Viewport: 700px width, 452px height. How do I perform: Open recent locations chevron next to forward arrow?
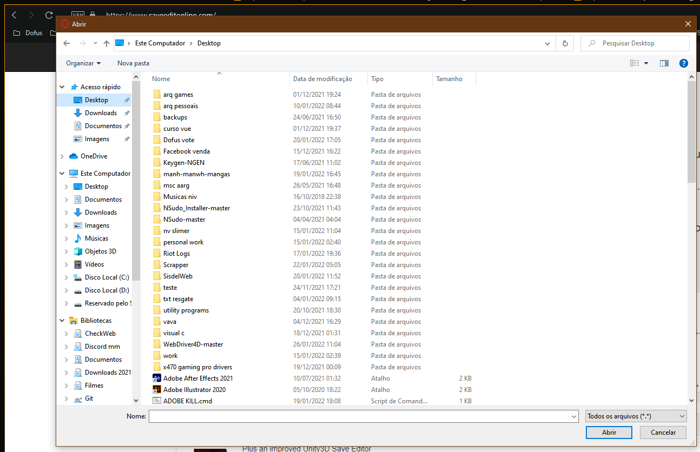pyautogui.click(x=95, y=43)
